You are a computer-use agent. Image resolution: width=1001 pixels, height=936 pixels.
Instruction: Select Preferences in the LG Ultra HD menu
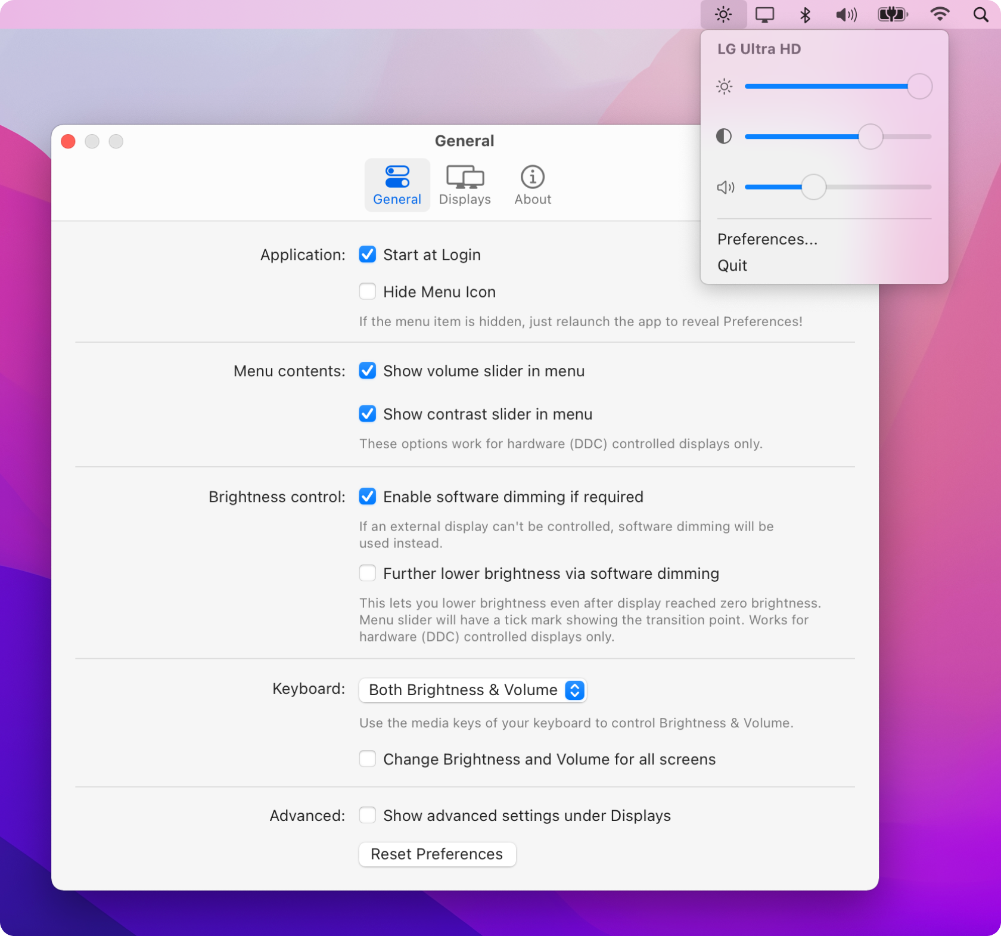[767, 239]
